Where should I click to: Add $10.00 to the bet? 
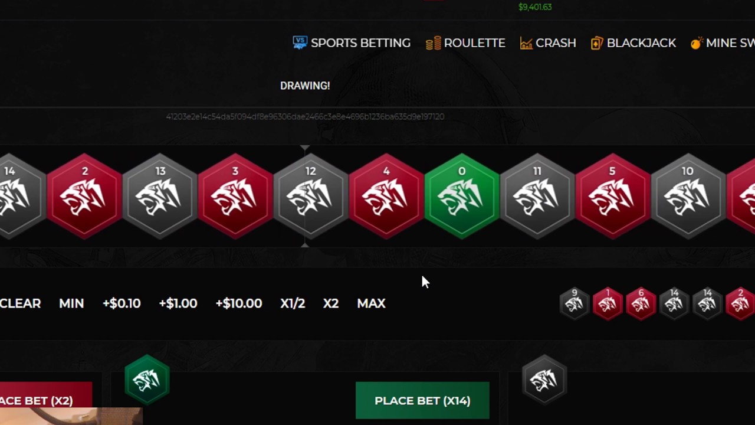coord(239,303)
